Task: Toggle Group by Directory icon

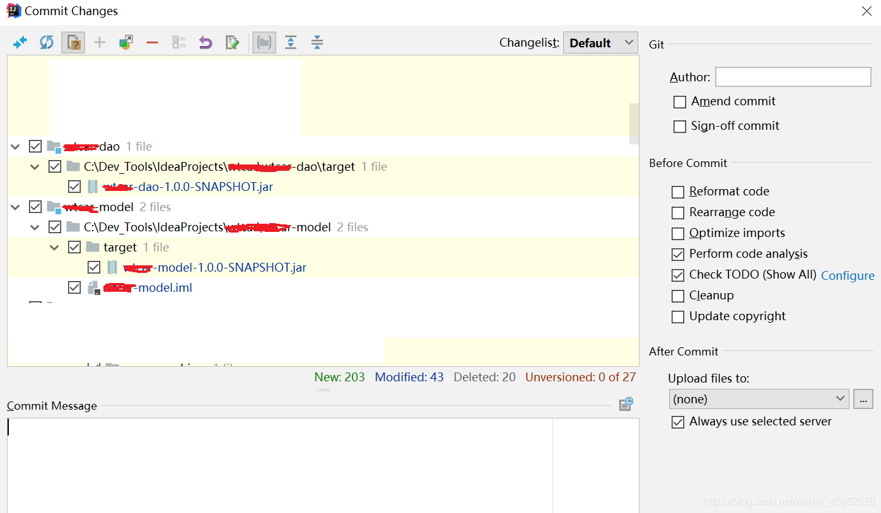Action: [x=264, y=42]
